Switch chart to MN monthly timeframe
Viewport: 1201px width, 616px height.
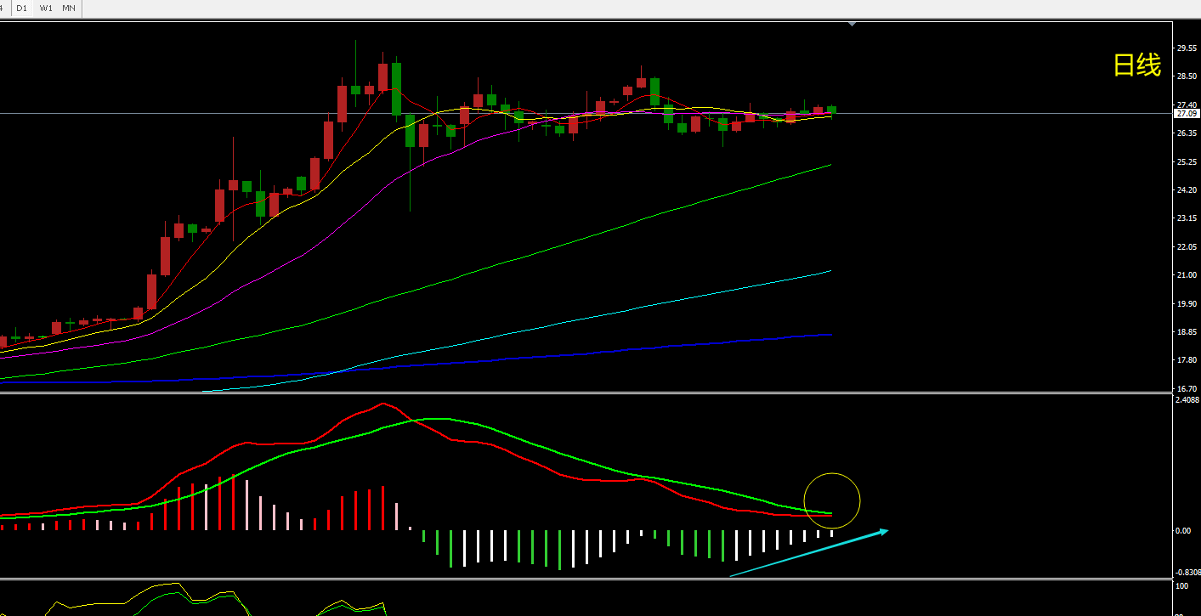(x=69, y=8)
